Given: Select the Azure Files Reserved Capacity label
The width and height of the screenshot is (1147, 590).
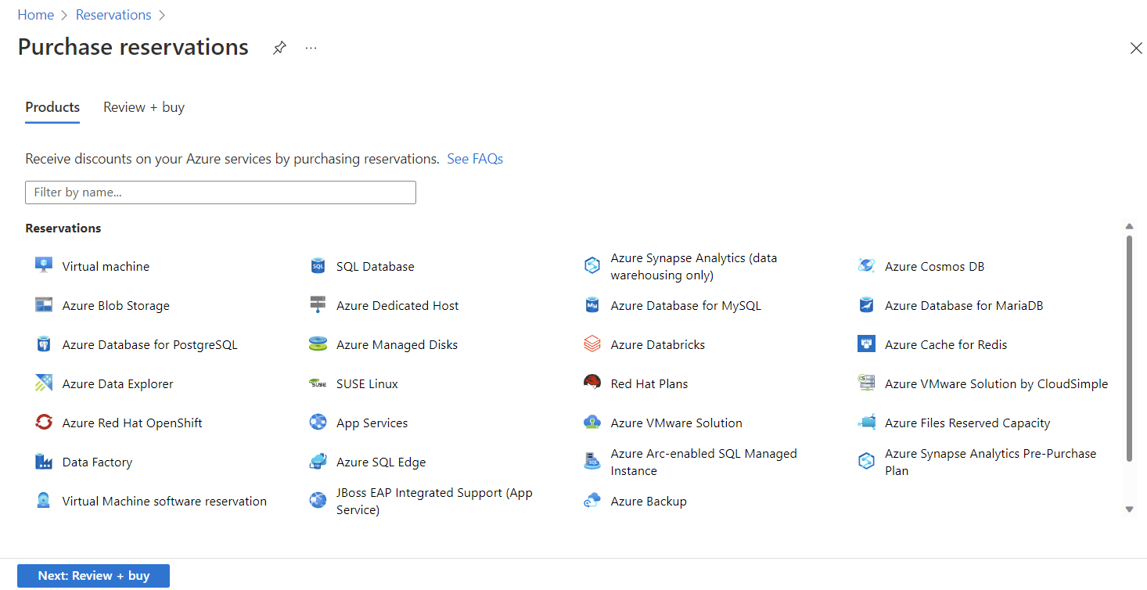Looking at the screenshot, I should 967,423.
